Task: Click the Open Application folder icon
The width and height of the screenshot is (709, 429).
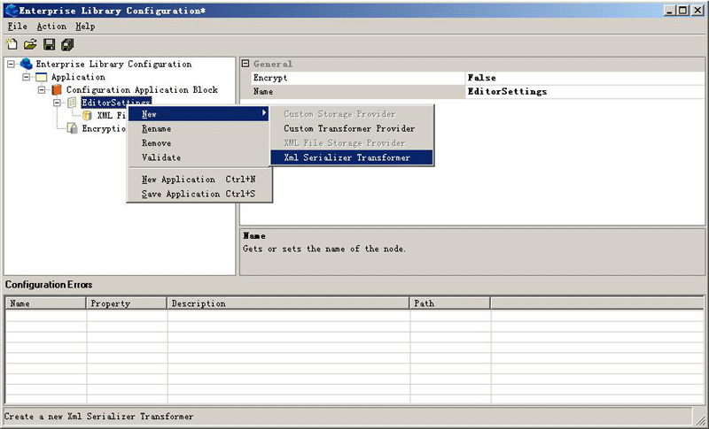Action: pyautogui.click(x=29, y=44)
